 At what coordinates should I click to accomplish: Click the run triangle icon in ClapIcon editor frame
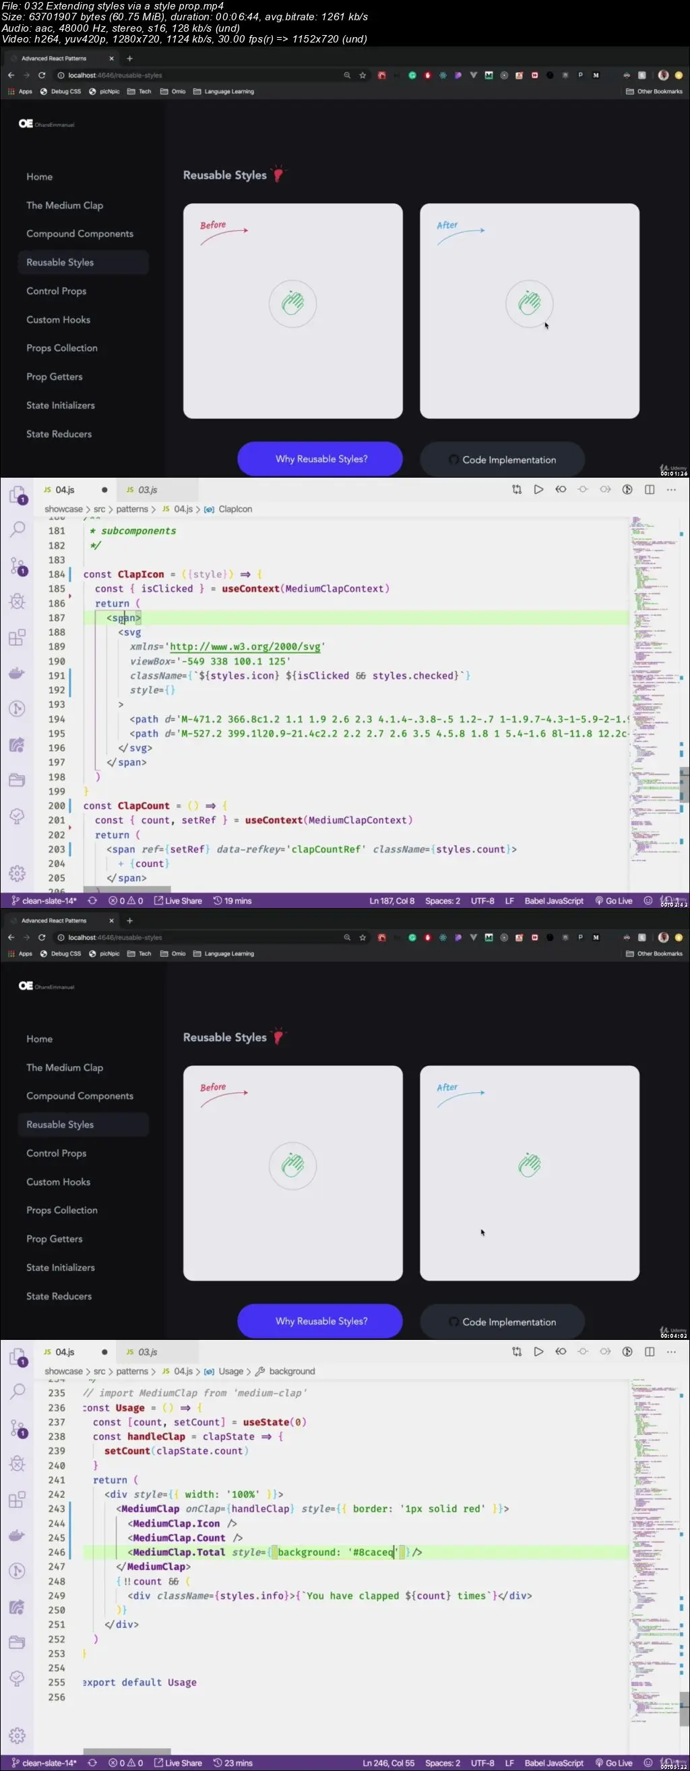[x=539, y=490]
